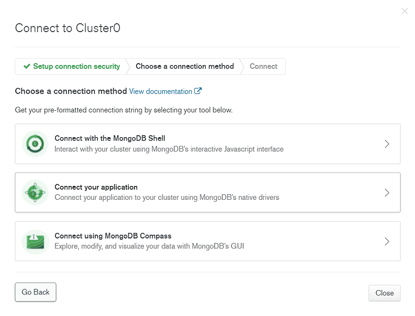Viewport: 415px width, 316px height.
Task: Click the Go Back button
Action: 35,292
